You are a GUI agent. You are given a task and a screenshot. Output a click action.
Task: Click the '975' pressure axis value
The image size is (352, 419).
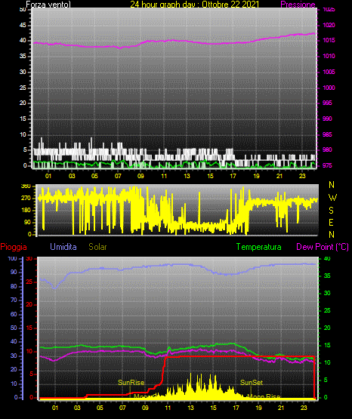(327, 165)
